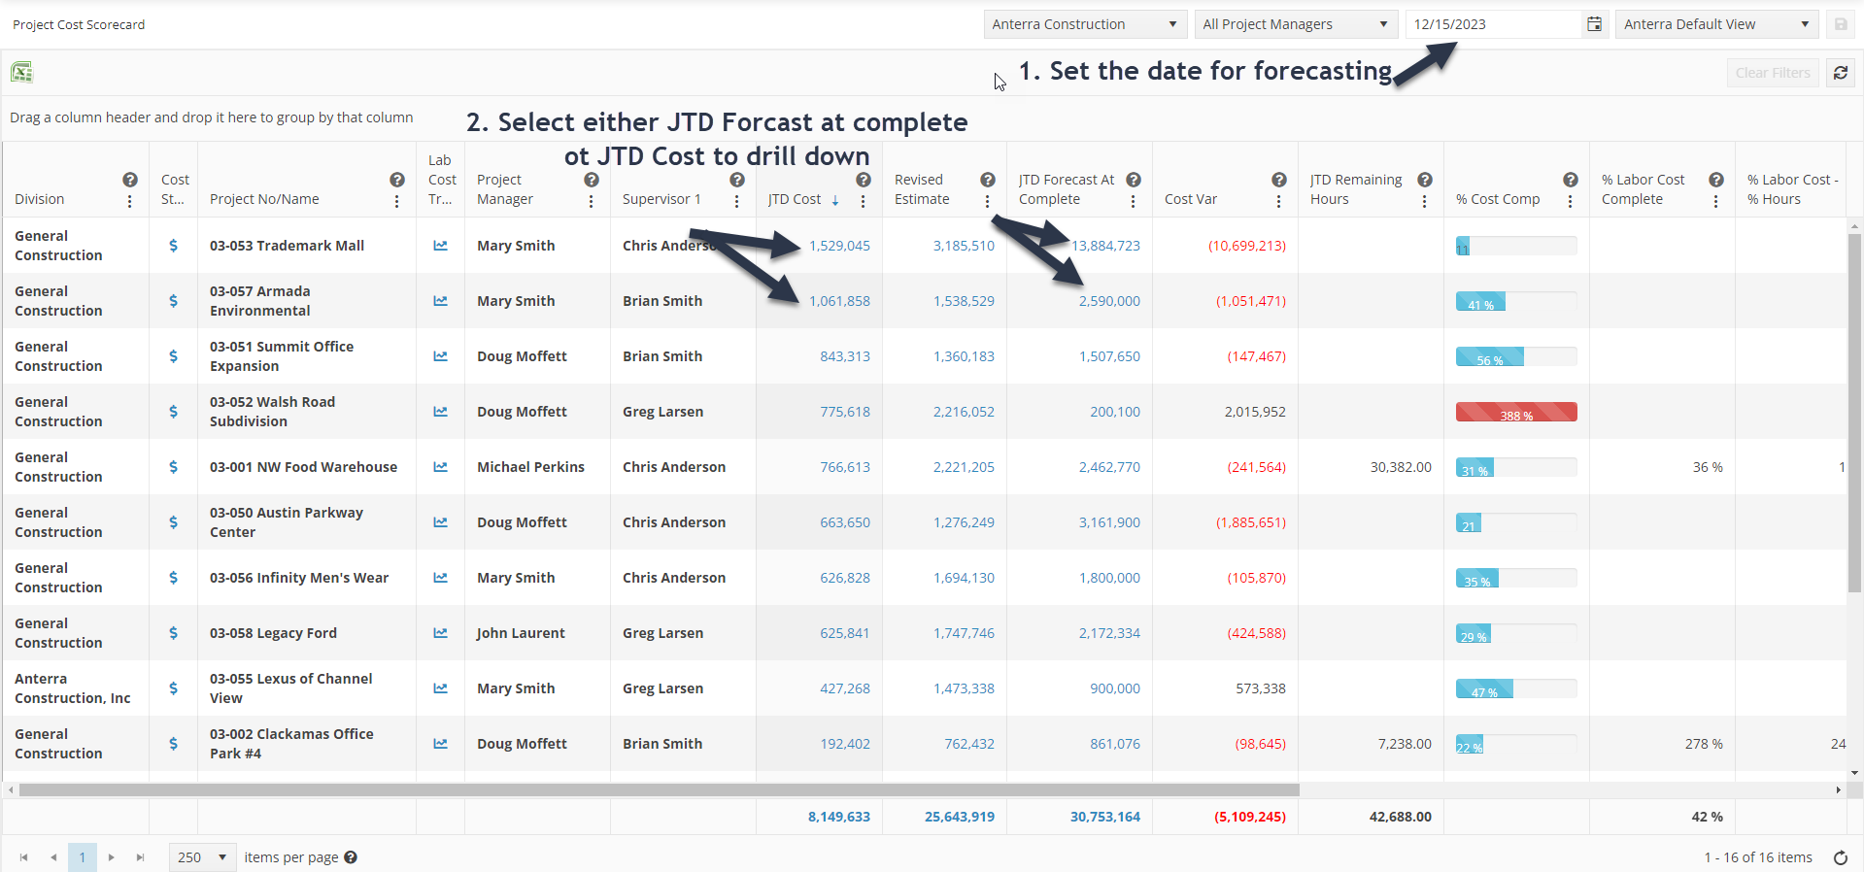Open the All Project Managers dropdown
This screenshot has width=1864, height=872.
1295,24
